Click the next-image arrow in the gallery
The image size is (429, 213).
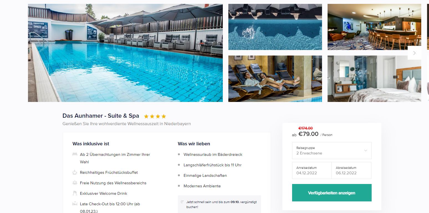click(414, 53)
